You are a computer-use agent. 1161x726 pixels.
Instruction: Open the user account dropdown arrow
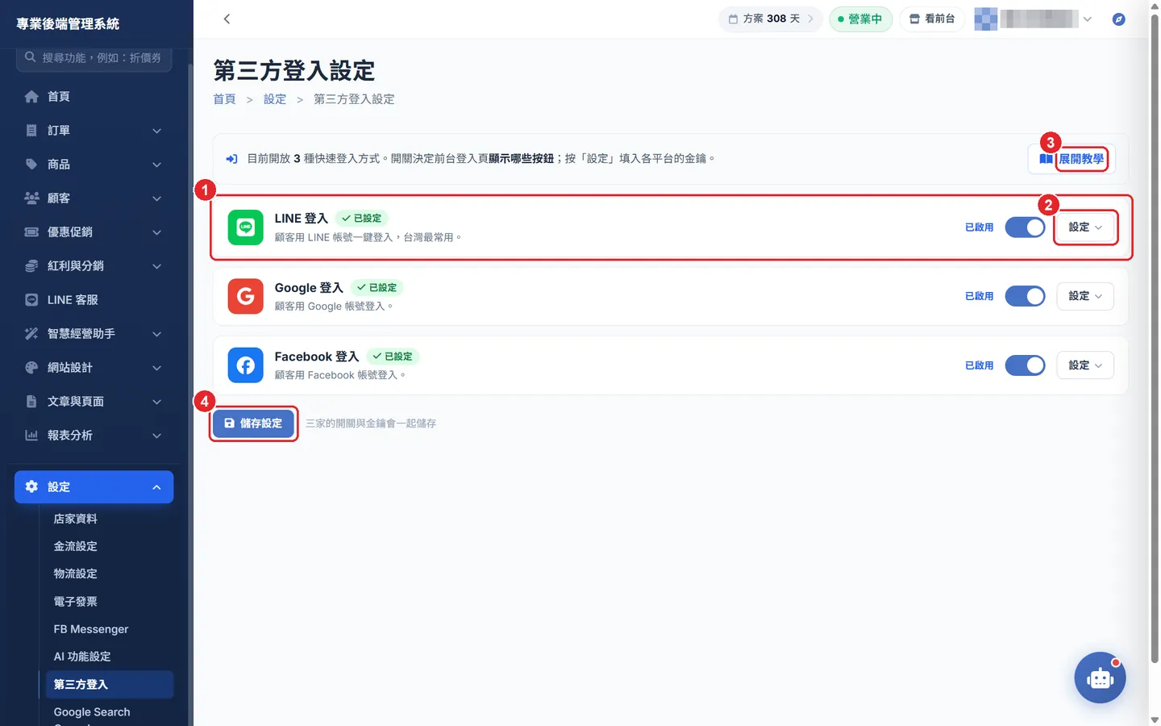click(x=1088, y=19)
